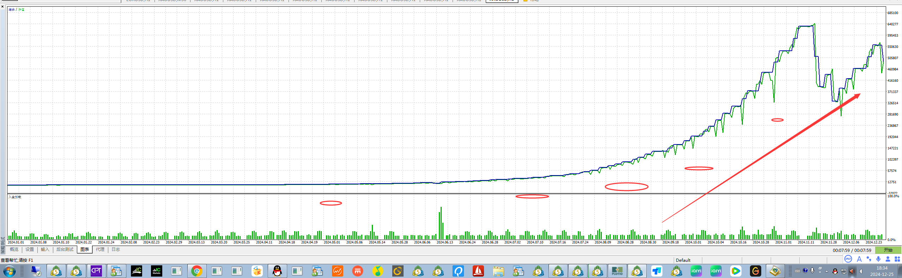Open the IC Markets icon labeled Markets
902x278 pixels.
tap(157, 271)
